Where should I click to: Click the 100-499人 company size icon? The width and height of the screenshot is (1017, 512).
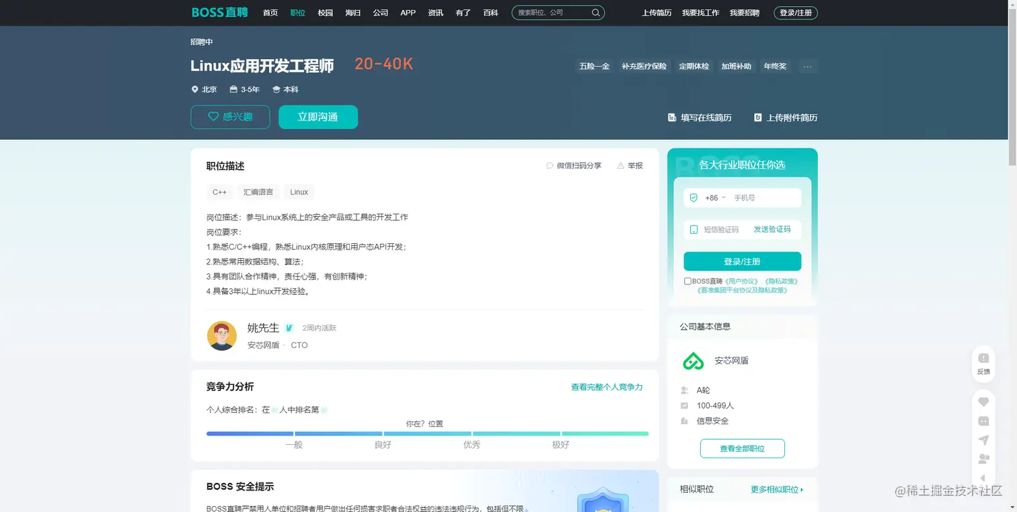[685, 406]
